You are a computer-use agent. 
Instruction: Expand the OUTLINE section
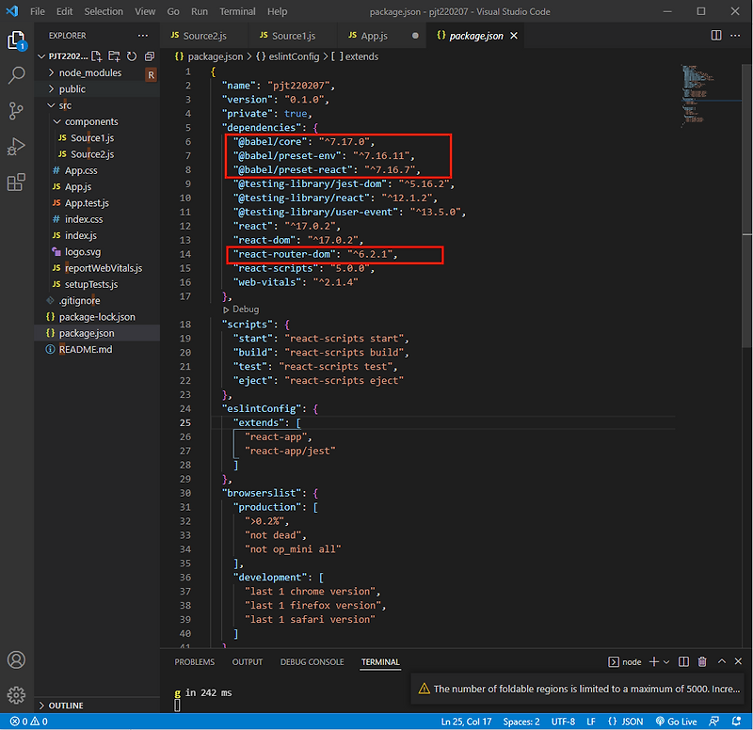click(x=64, y=705)
